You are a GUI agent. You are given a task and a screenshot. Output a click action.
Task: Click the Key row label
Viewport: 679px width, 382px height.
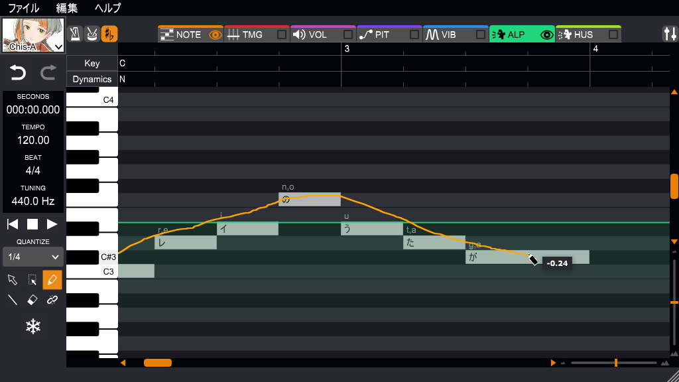pos(92,63)
